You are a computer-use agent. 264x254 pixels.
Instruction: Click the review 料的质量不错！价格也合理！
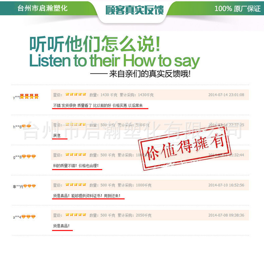(x=76, y=166)
